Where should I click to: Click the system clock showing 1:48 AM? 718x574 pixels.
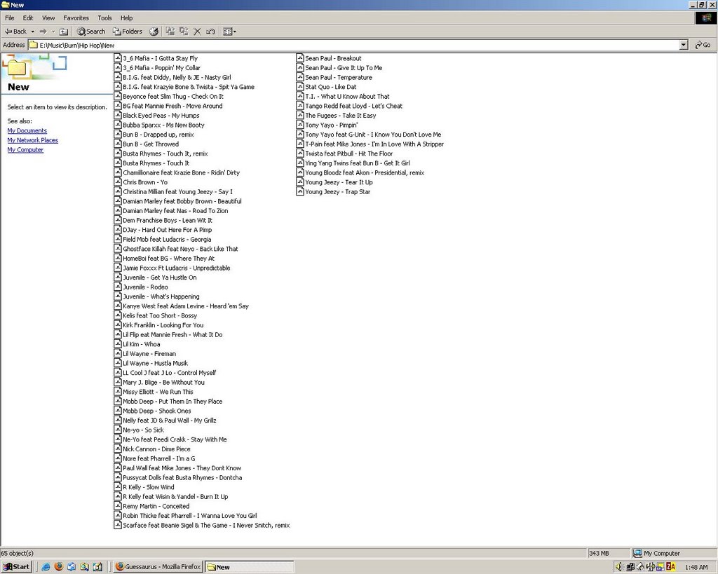(696, 567)
